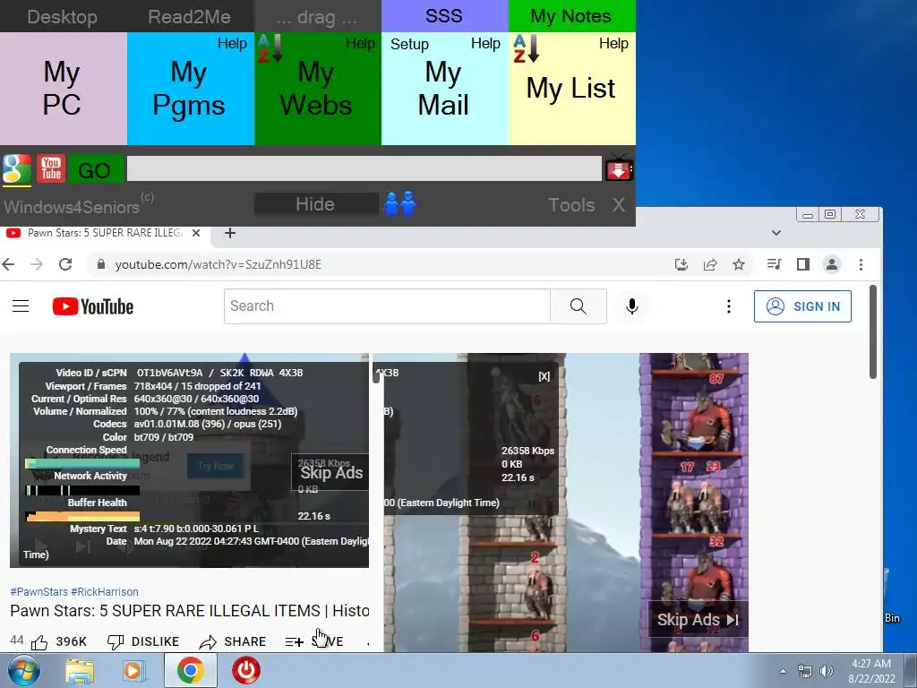This screenshot has width=917, height=688.
Task: Go back in Chrome
Action: coord(9,264)
